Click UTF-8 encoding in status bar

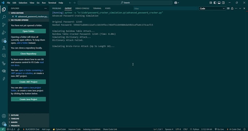178,129
